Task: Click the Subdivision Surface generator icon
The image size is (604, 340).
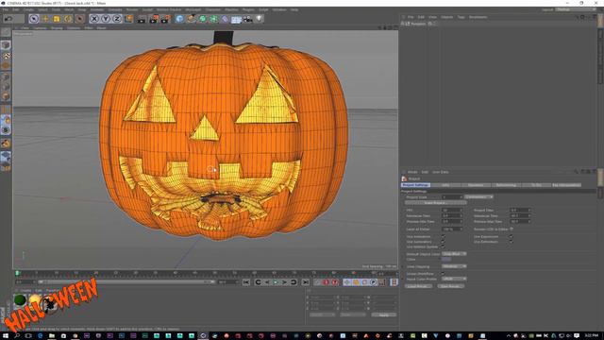Action: [x=202, y=19]
